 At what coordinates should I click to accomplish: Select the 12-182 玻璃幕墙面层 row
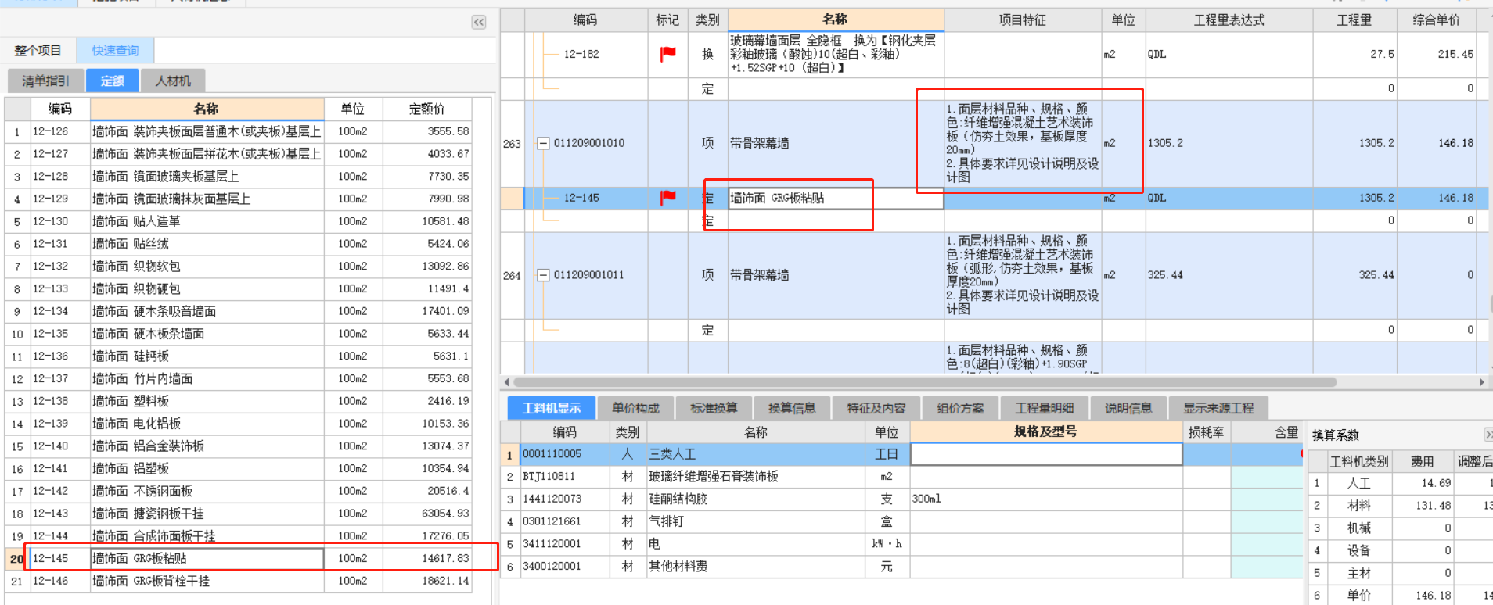coord(994,54)
